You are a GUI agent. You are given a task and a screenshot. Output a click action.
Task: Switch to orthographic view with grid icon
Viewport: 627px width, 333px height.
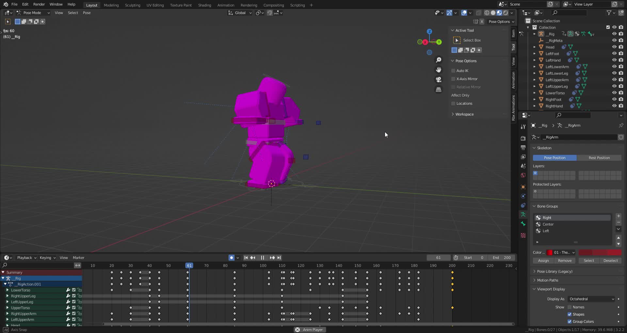click(439, 89)
